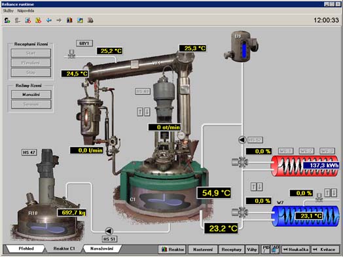Switch to the Reaktor C1 tab
This screenshot has height=257, width=343.
point(64,248)
